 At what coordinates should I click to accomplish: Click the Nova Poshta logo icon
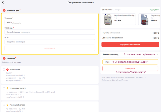7,70
